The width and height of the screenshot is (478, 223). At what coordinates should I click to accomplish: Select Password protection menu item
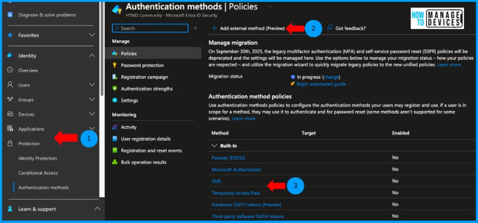(142, 65)
